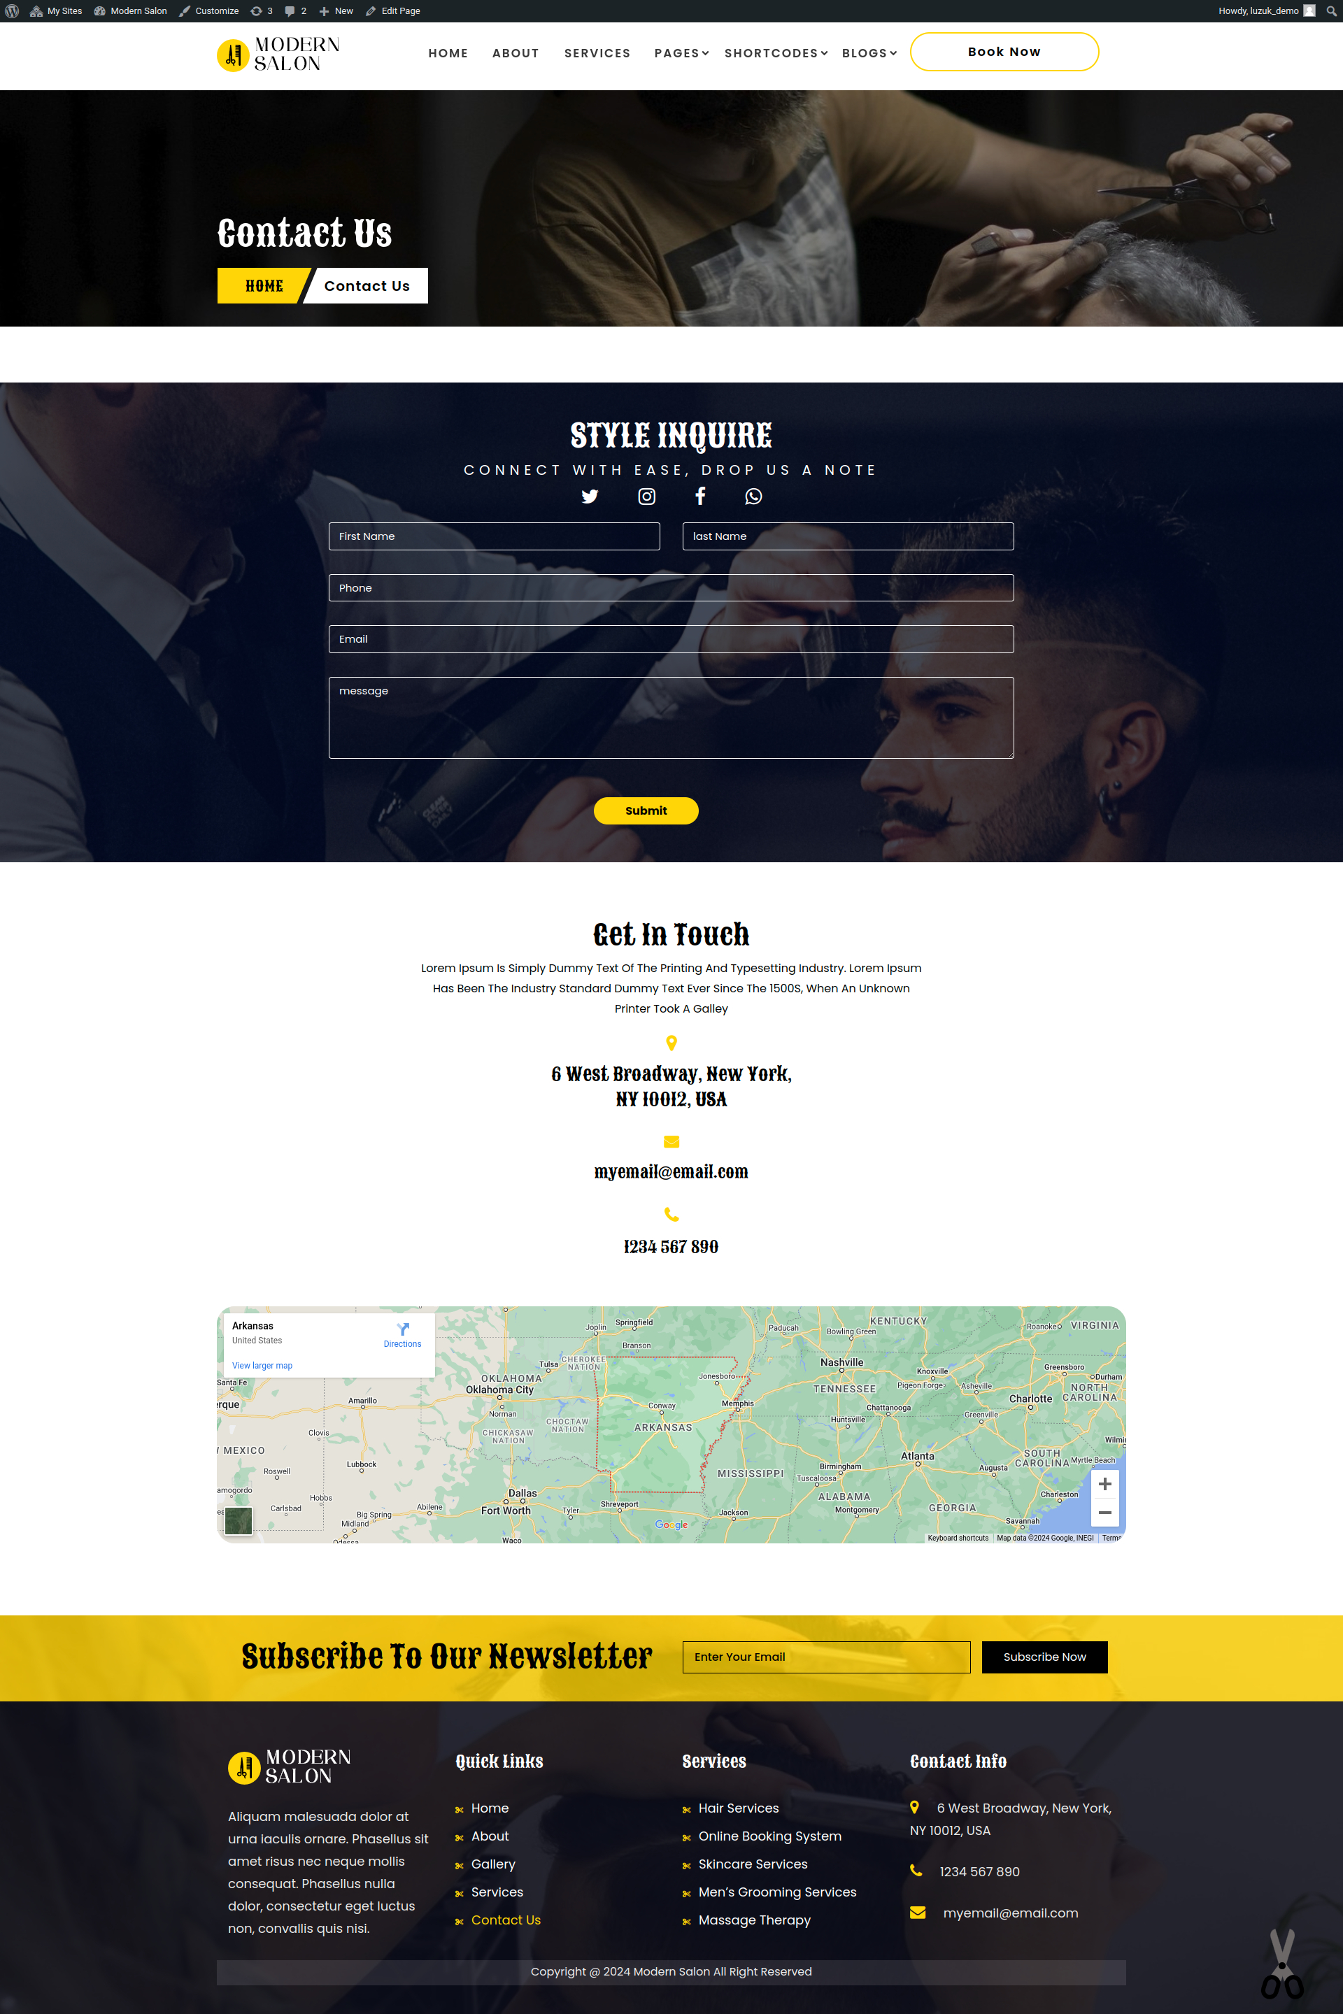Click the Contact Us breadcrumb link

[367, 285]
